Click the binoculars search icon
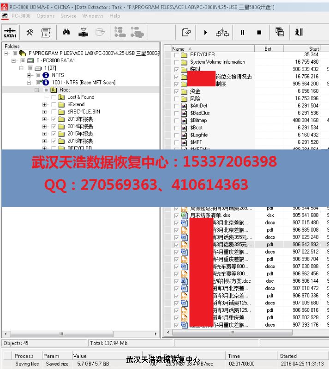Screen dimensions: 329x369 click(66, 32)
